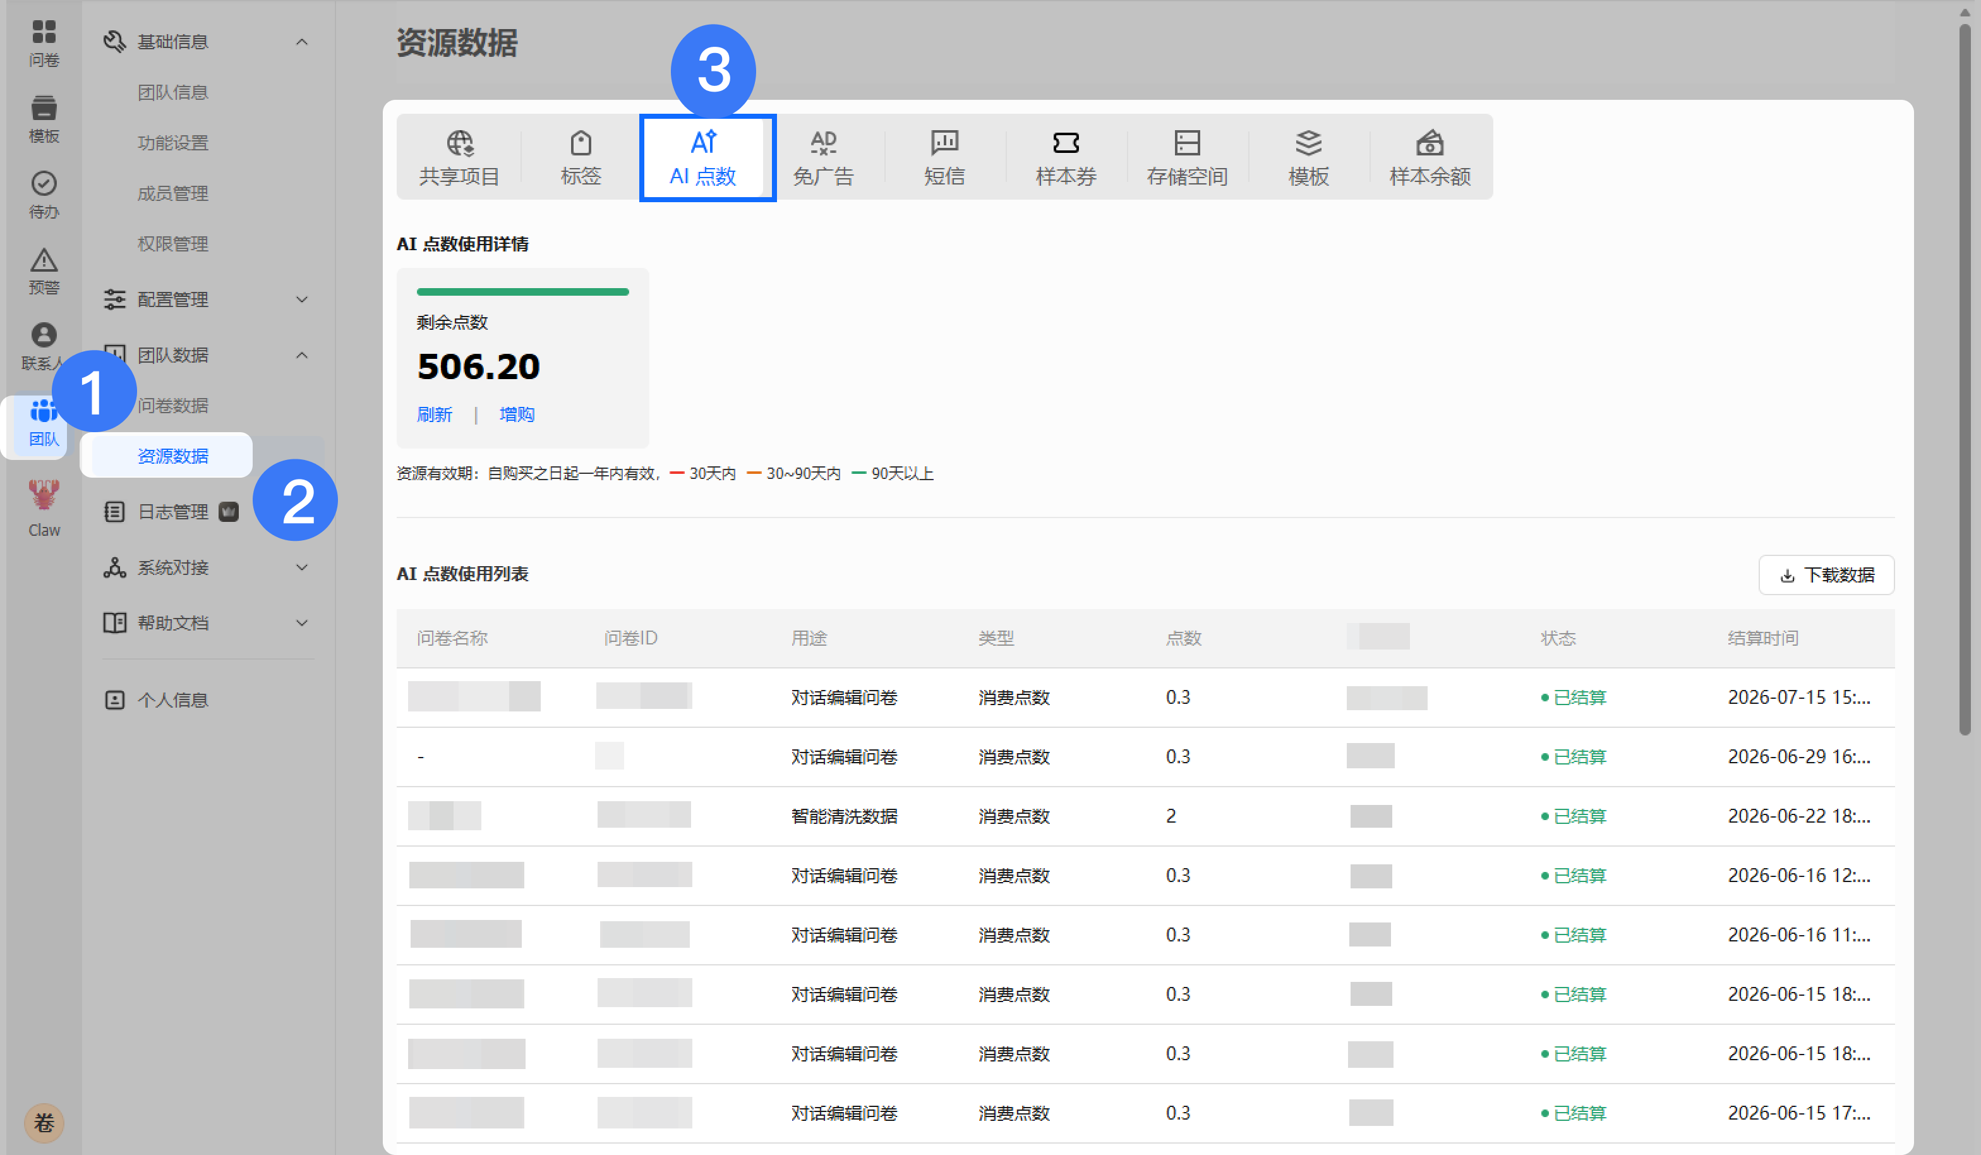Click the 已结算 status in the 2026-06-16 12 row

1574,875
